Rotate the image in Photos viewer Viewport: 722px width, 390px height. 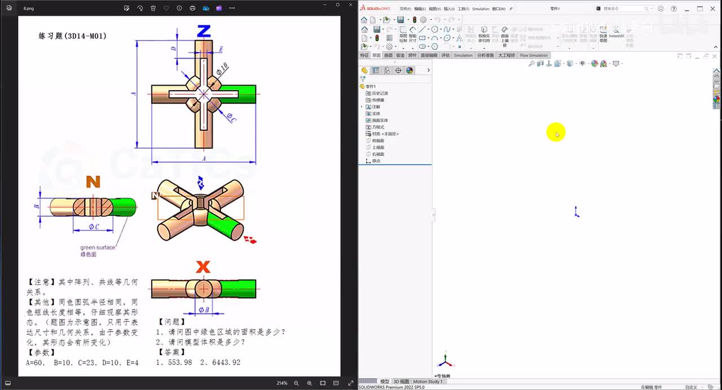140,8
